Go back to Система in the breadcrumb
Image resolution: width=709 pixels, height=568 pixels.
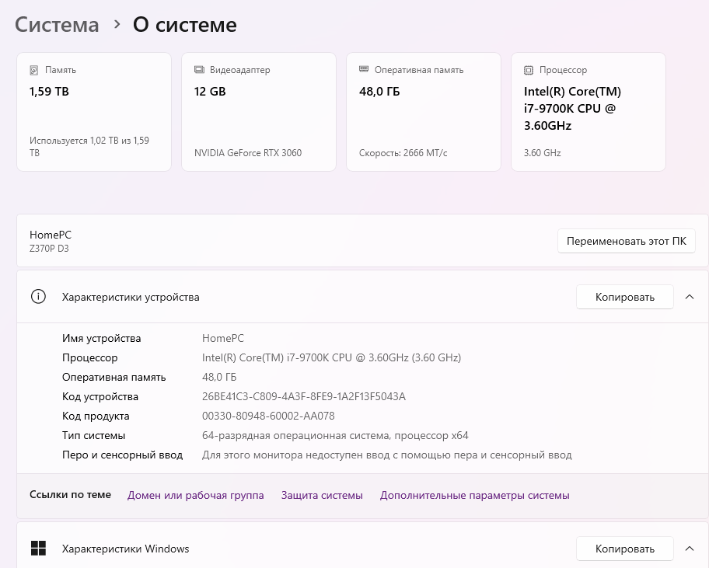(58, 25)
